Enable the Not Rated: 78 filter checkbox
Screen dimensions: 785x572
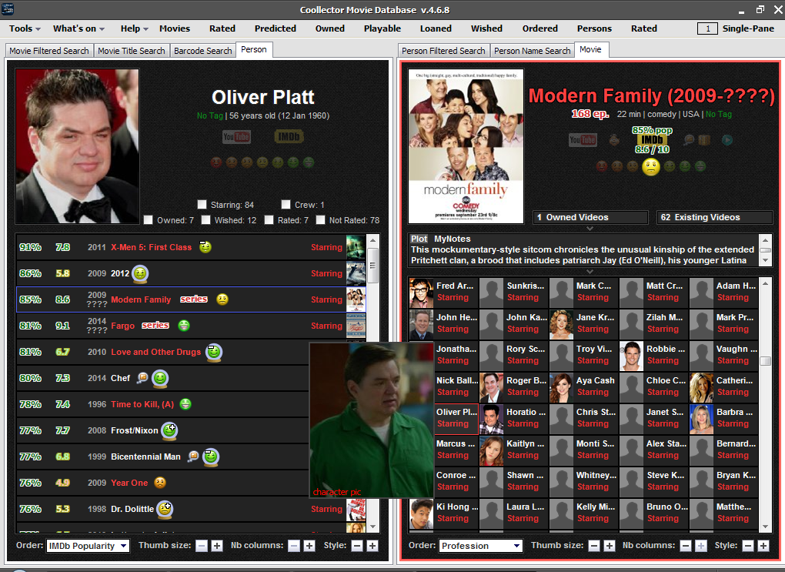pos(320,220)
